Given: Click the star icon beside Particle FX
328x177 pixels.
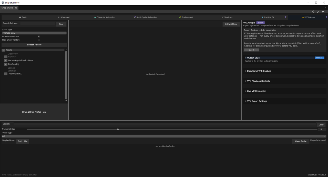Looking at the screenshot, I should [285, 17].
